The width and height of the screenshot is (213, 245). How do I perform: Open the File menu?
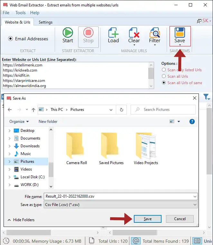coord(6,13)
